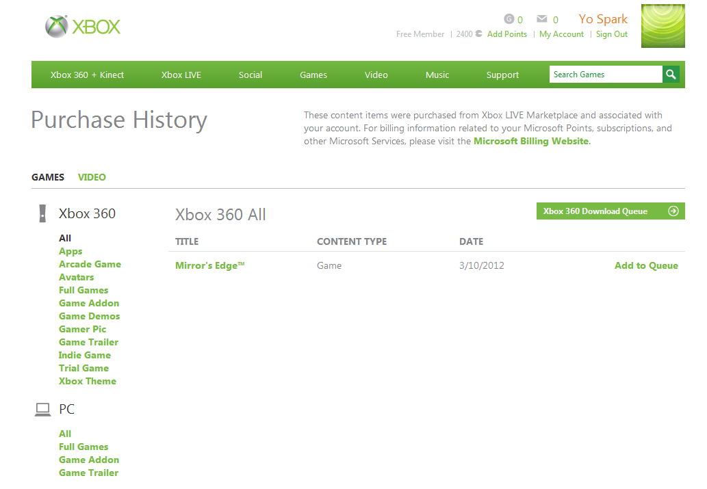The height and width of the screenshot is (489, 707).
Task: Switch to the VIDEO tab
Action: [92, 177]
